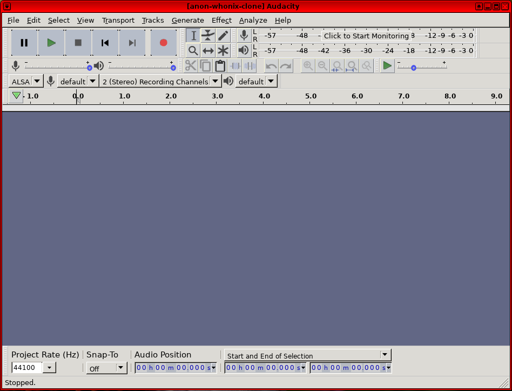512x391 pixels.
Task: Select the Zoom magnifier tool
Action: click(x=193, y=51)
